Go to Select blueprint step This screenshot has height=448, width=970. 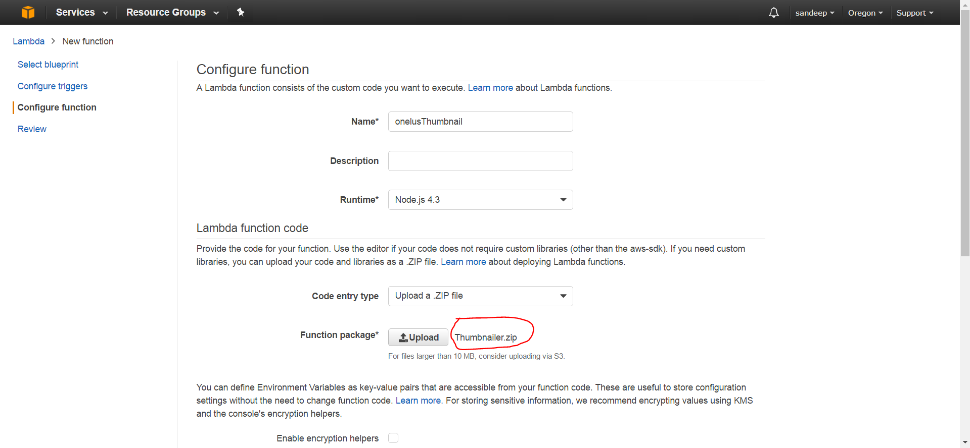click(x=48, y=65)
